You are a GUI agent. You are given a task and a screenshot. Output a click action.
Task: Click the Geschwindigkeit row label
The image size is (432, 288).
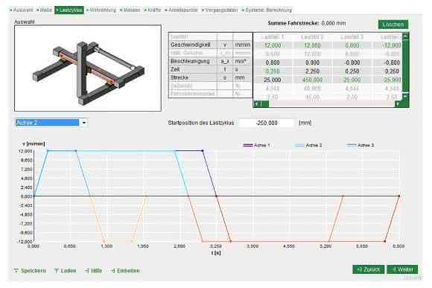191,45
